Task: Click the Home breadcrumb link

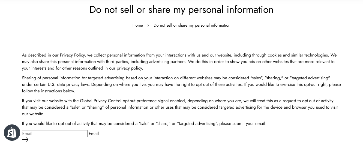Action: pyautogui.click(x=138, y=25)
